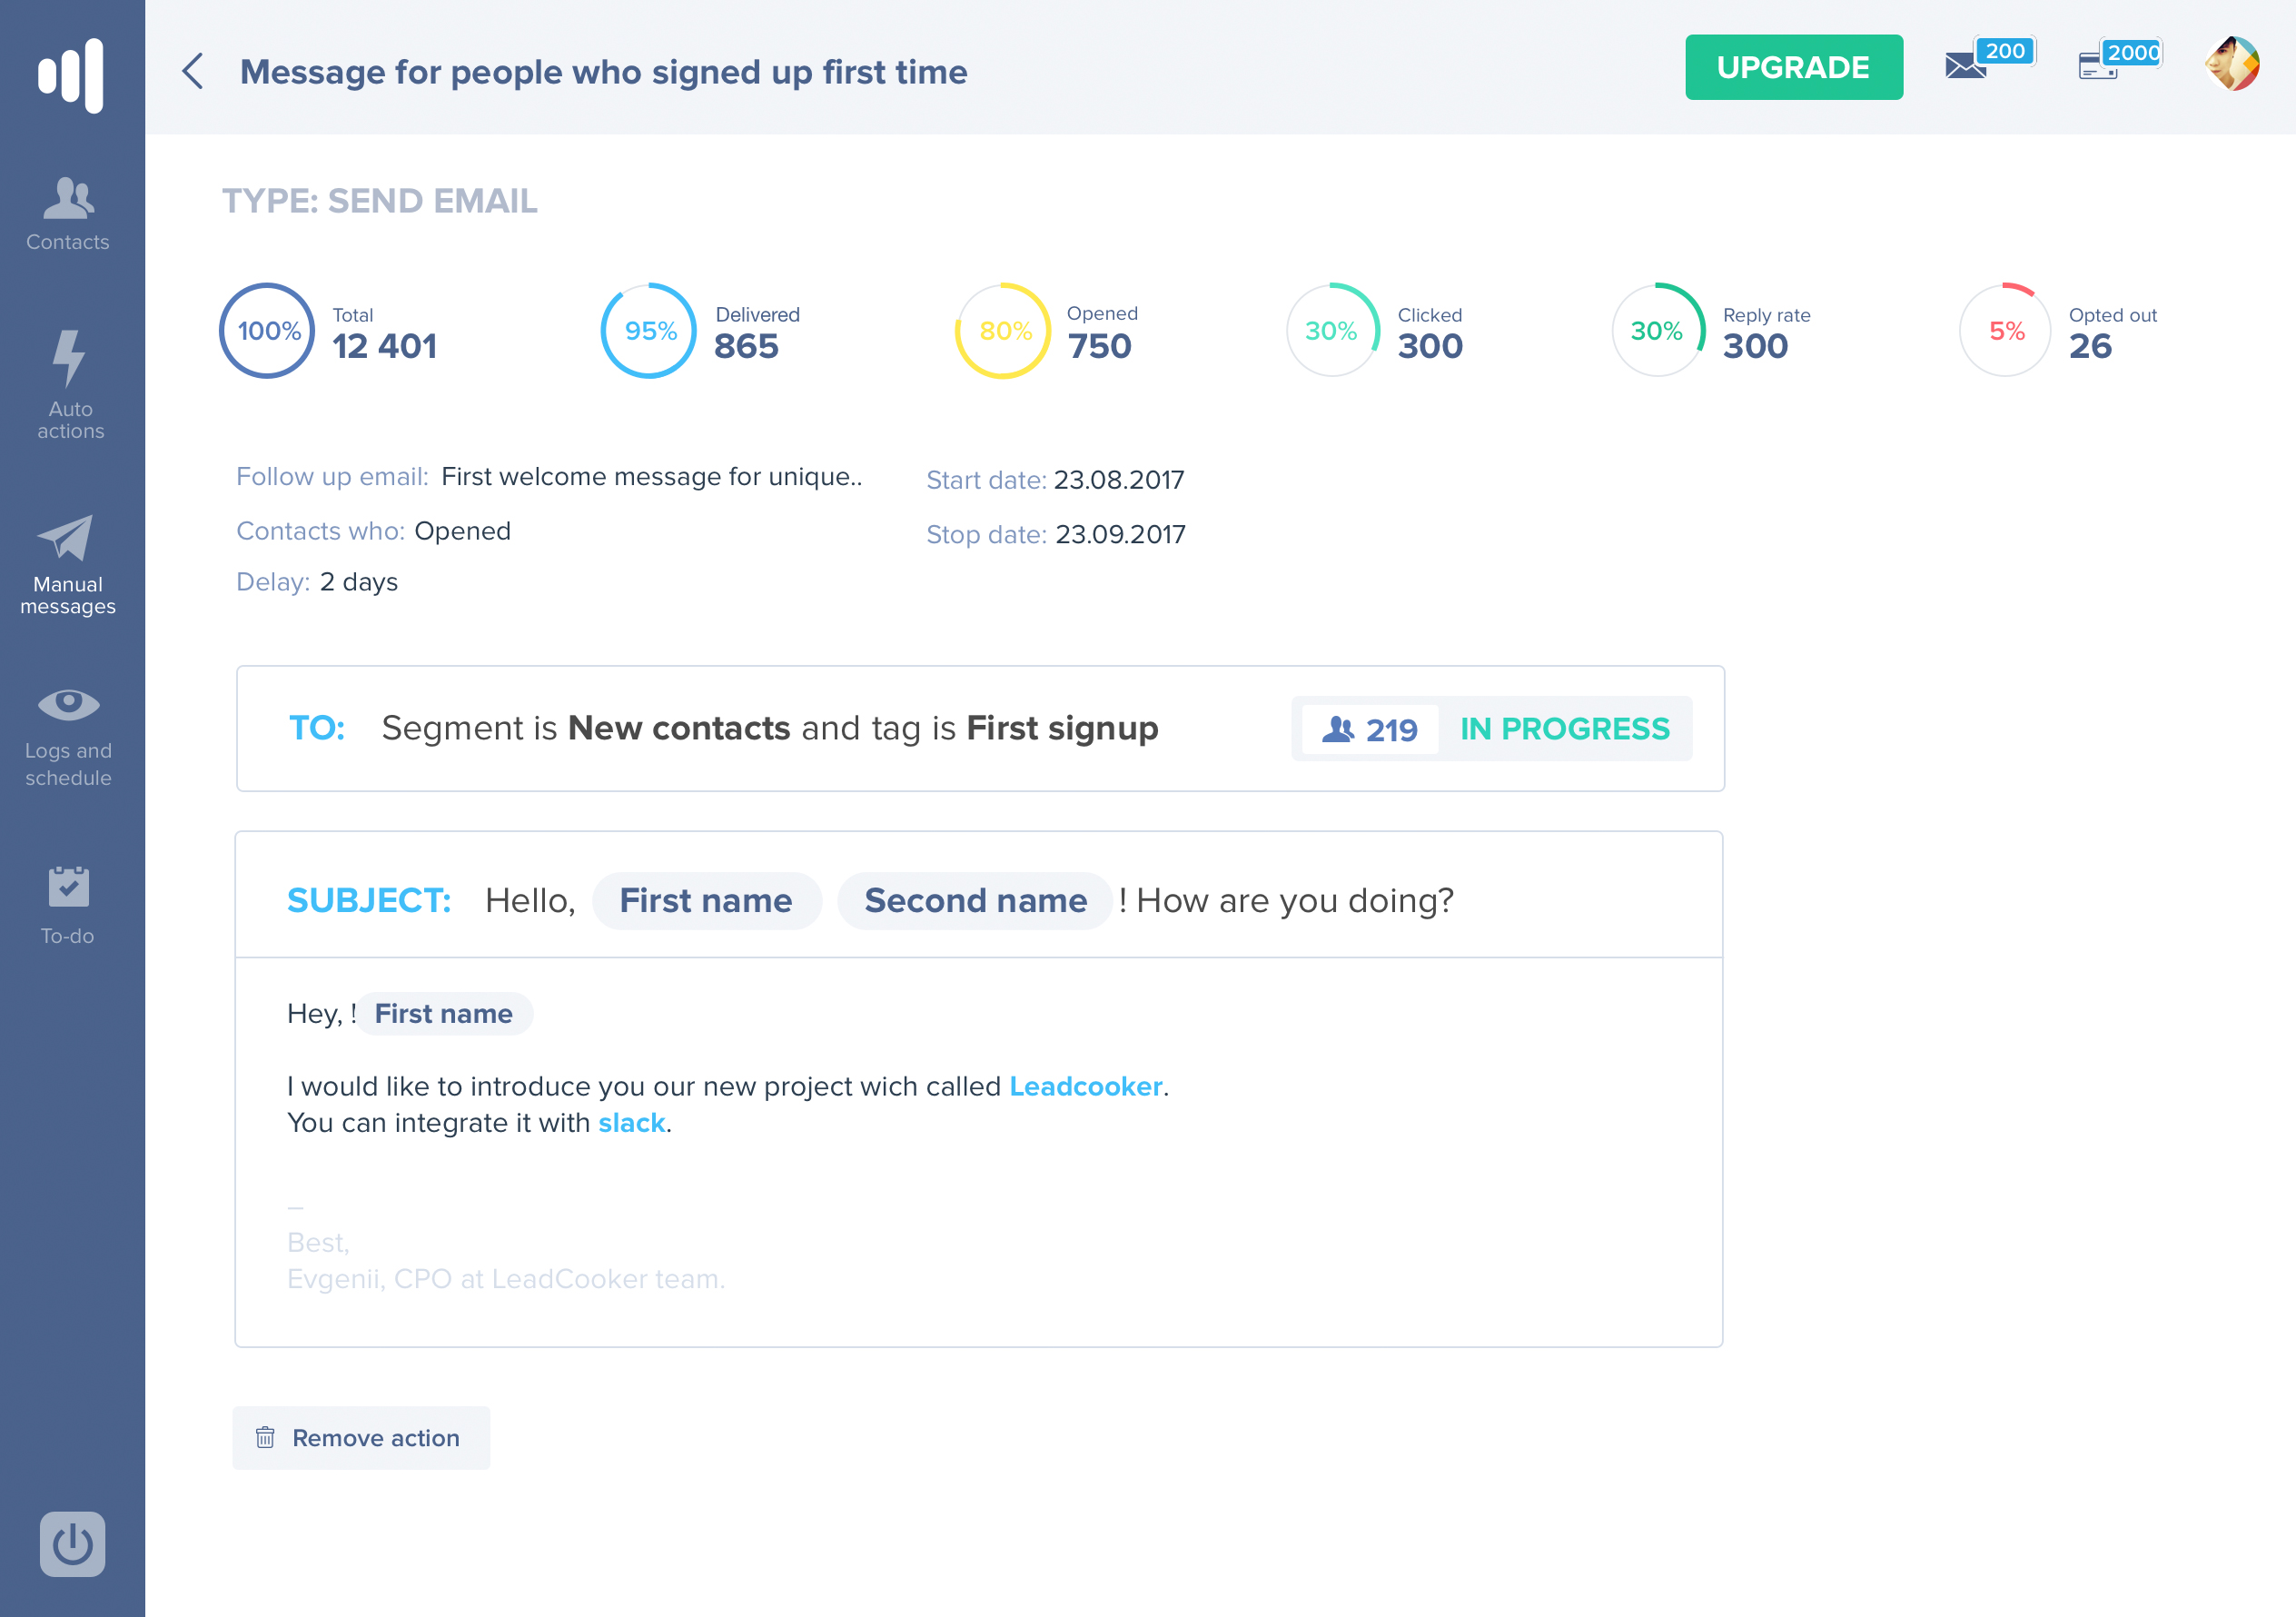
Task: Click the Remove action button
Action: pyautogui.click(x=361, y=1437)
